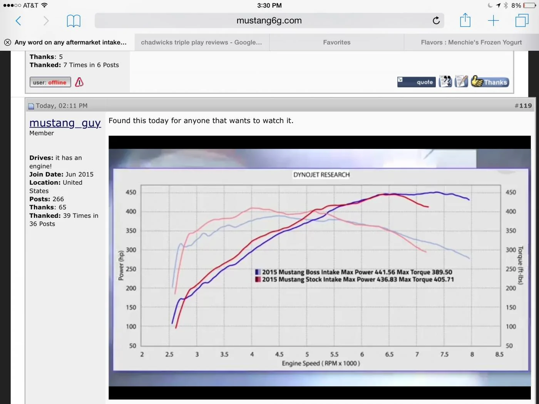Add a new tab with plus icon

493,21
